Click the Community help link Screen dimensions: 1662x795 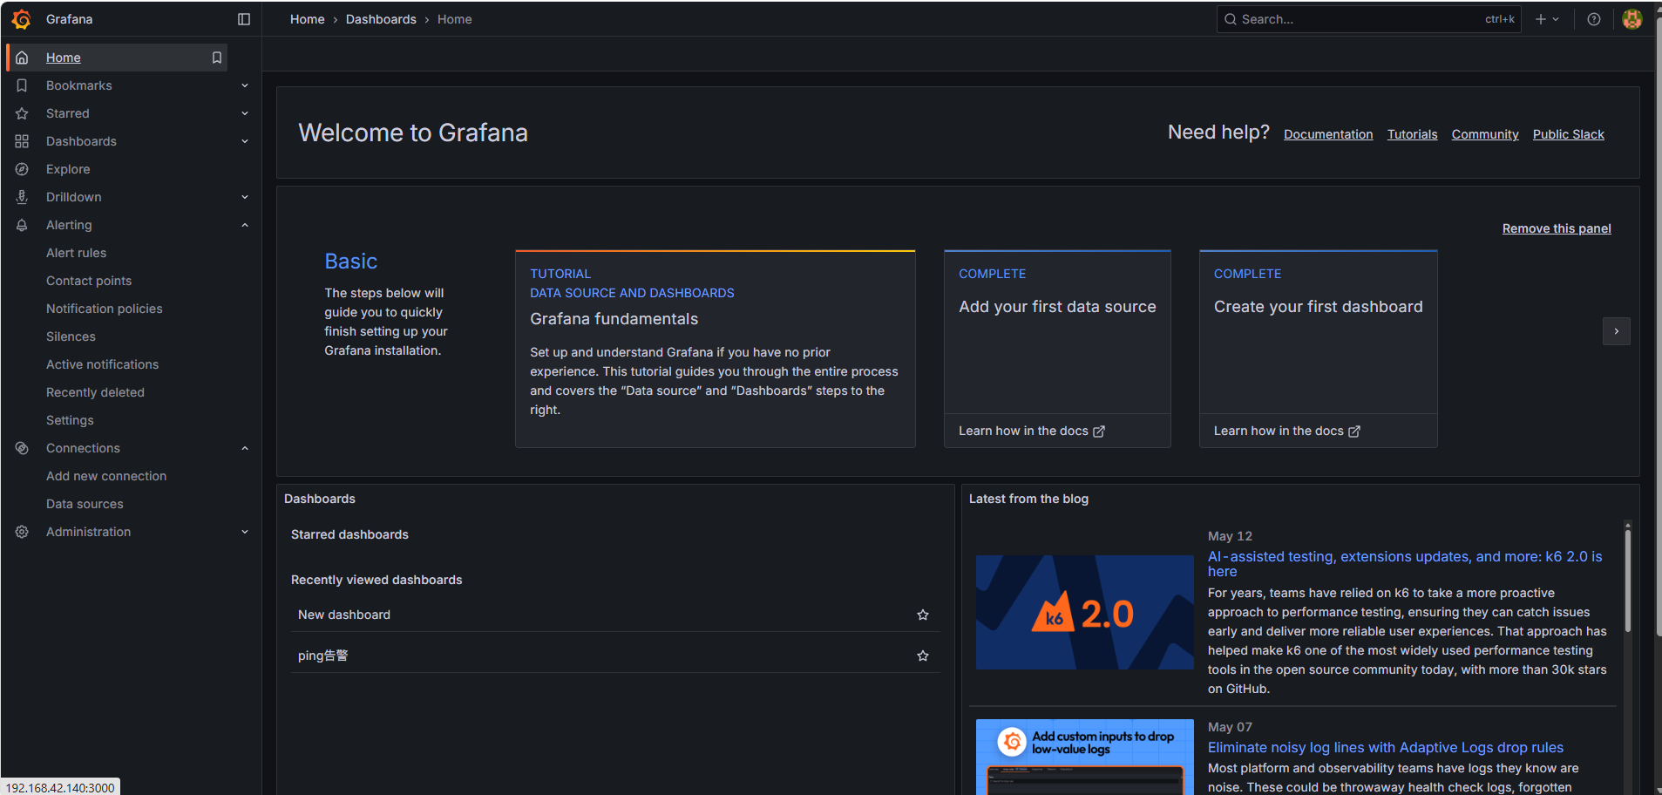pos(1485,134)
